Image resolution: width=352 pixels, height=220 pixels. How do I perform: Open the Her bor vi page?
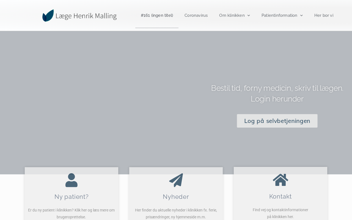[324, 15]
